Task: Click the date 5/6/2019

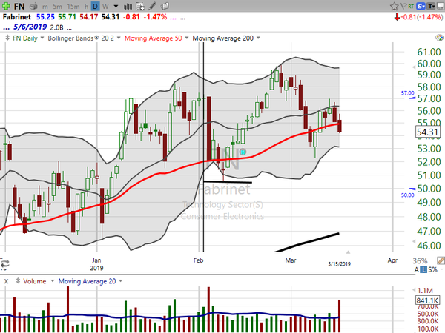Action: pos(30,27)
